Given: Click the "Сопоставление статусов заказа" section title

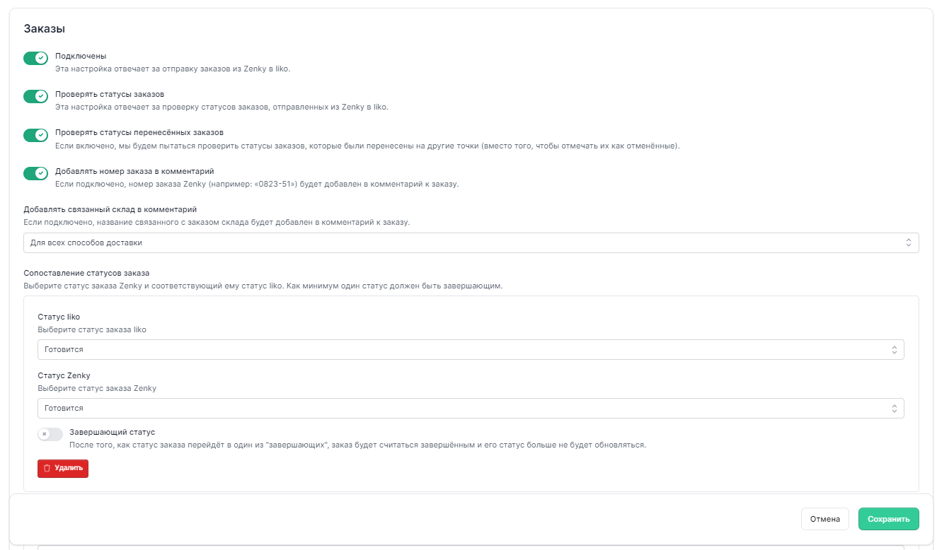Looking at the screenshot, I should 86,273.
